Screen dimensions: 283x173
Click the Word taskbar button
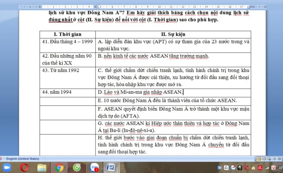pos(111,167)
